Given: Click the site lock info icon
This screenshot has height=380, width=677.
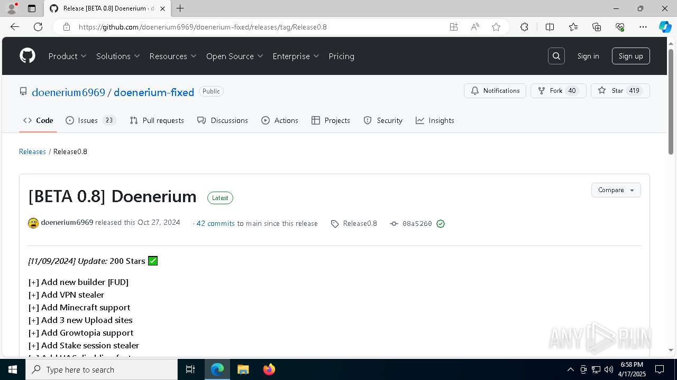Looking at the screenshot, I should 67,27.
